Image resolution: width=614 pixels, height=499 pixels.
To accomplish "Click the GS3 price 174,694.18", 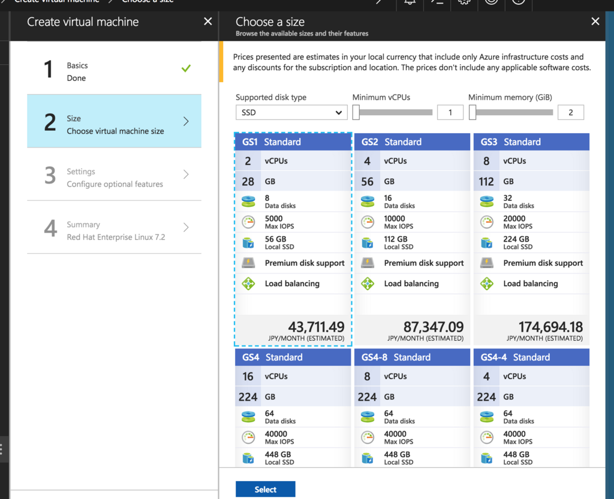I will (550, 327).
